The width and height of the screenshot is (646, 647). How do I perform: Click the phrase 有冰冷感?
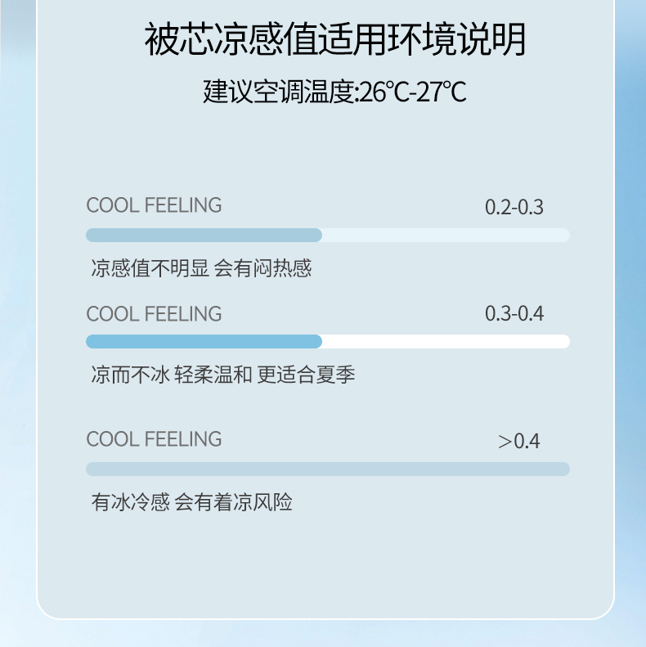[130, 502]
